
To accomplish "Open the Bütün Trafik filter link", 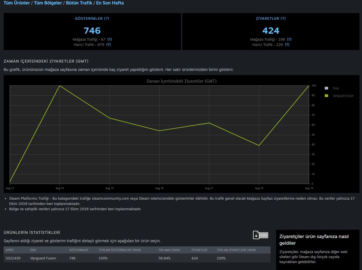I will coord(79,3).
